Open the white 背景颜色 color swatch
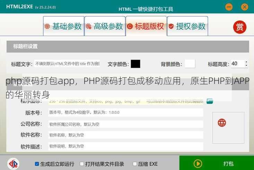The image size is (254, 170). click(190, 64)
